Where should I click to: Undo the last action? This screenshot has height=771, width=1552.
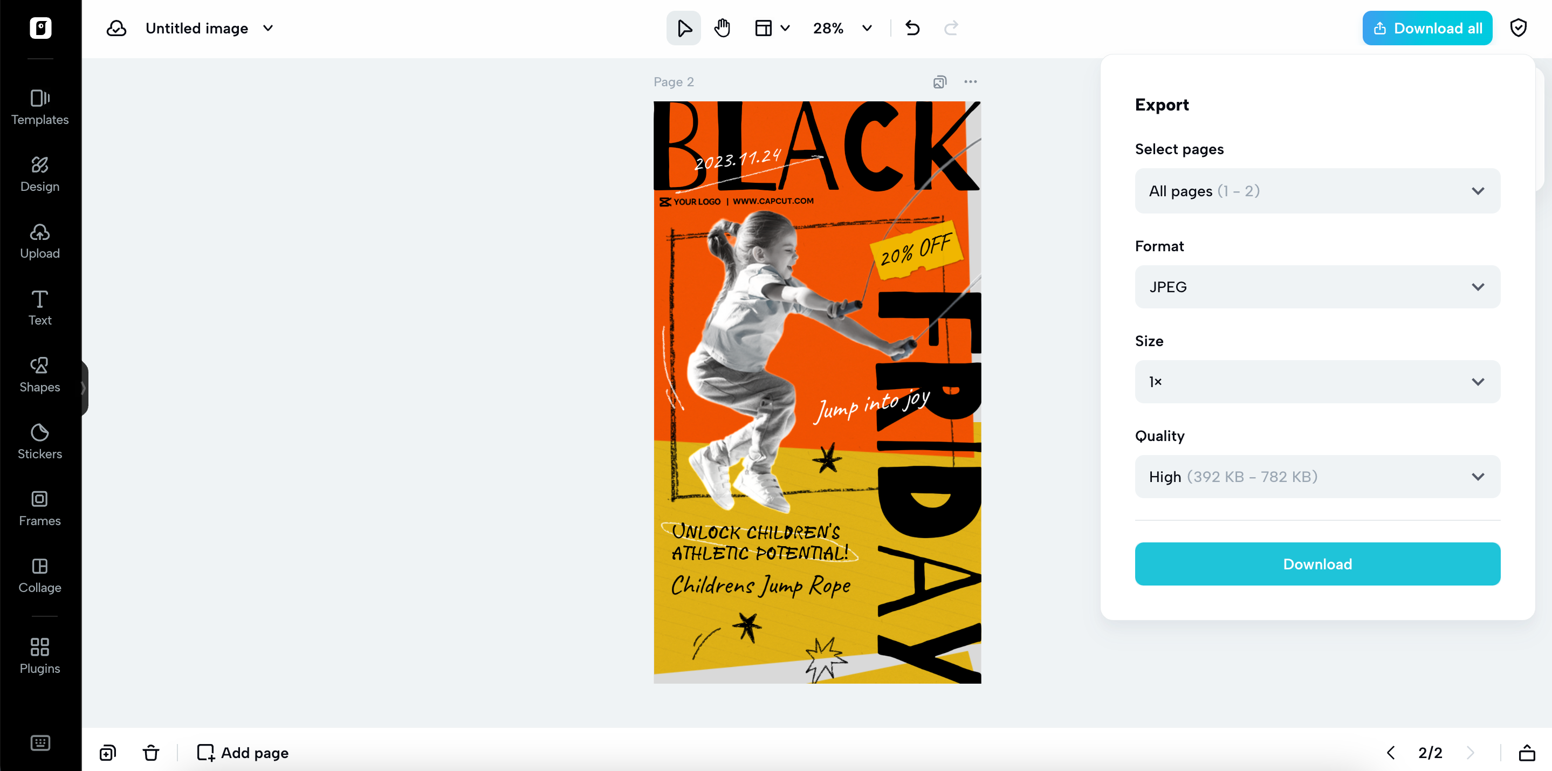click(912, 27)
